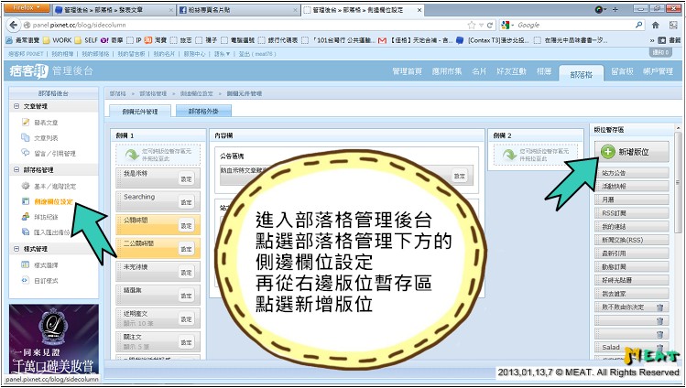Click the address bar with panel.pixnet.cc URL
The image size is (686, 388).
pos(245,25)
